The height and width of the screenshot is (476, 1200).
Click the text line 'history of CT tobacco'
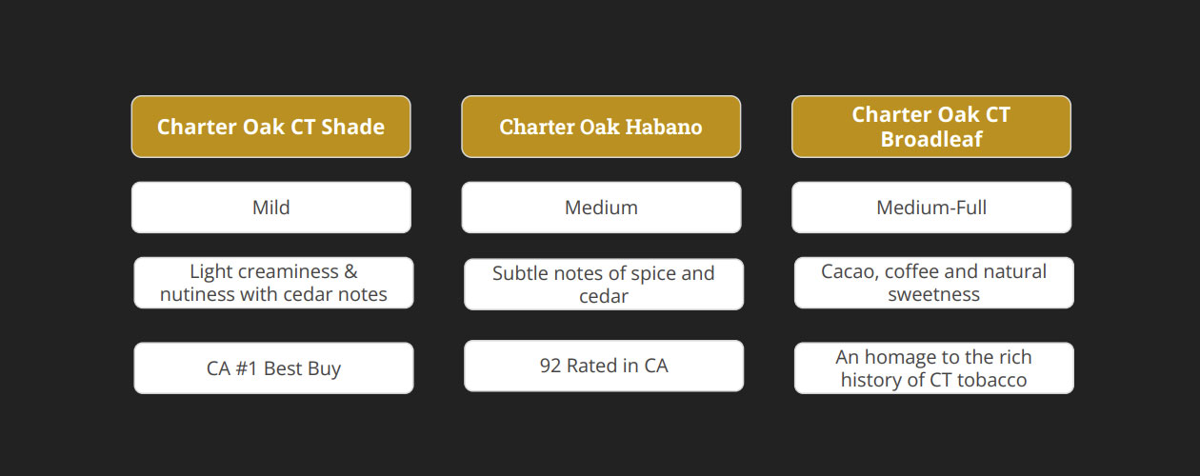[x=933, y=380]
